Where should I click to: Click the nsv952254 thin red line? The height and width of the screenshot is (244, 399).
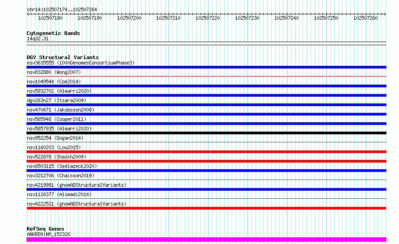click(206, 142)
